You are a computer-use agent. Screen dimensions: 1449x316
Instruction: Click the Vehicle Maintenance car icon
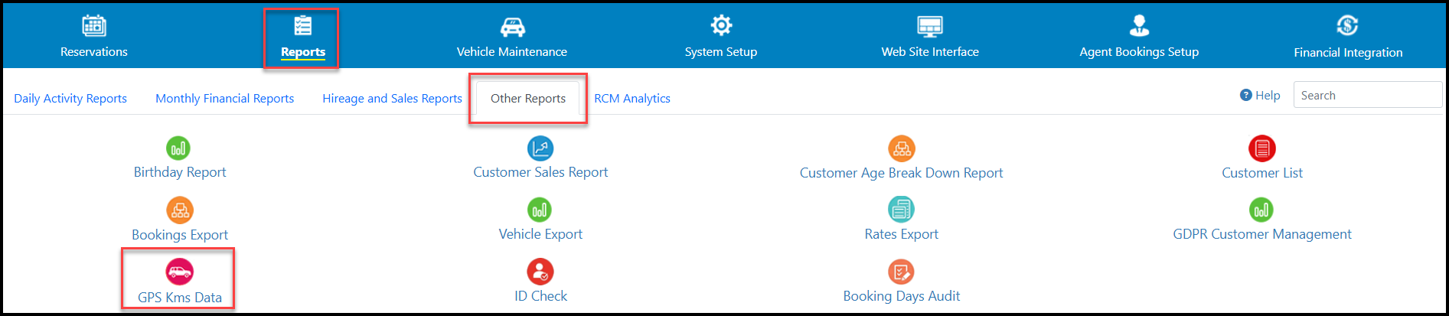[512, 27]
